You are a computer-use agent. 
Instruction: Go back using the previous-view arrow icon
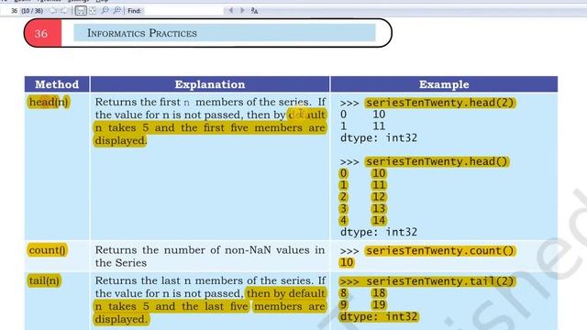[x=54, y=11]
